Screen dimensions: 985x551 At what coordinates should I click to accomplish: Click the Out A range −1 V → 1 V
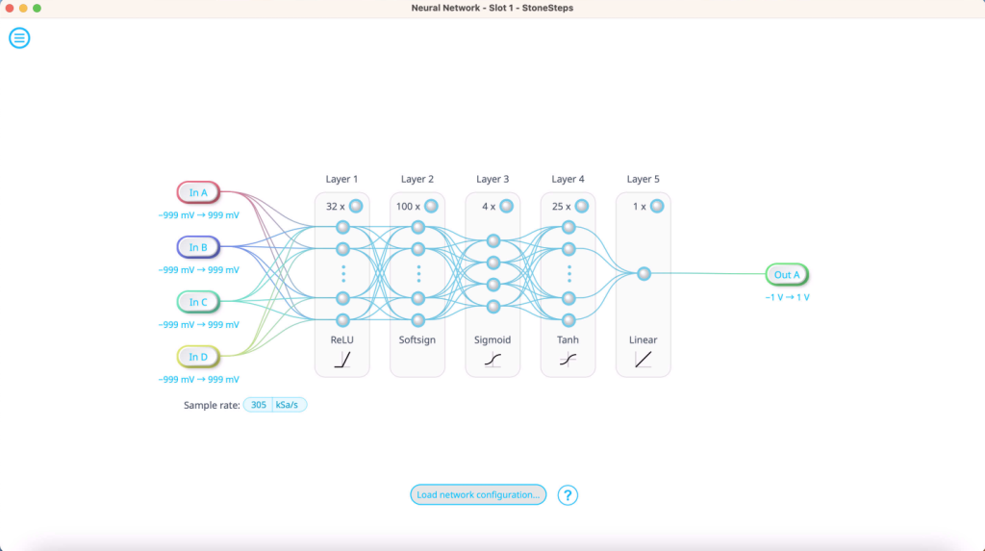tap(787, 298)
